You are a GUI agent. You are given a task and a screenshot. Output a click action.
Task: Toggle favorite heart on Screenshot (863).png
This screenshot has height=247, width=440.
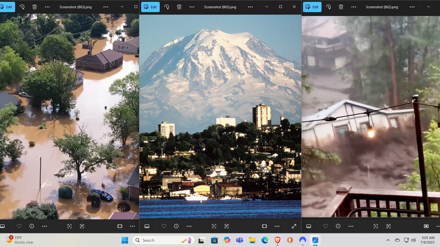(x=19, y=226)
